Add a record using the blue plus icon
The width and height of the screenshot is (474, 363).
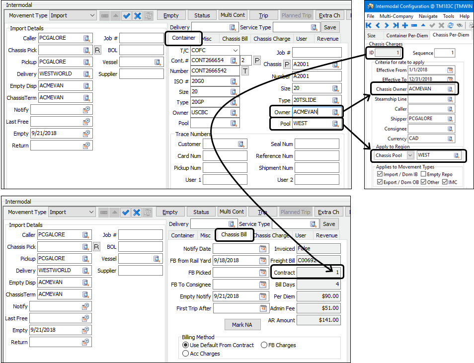click(x=405, y=25)
